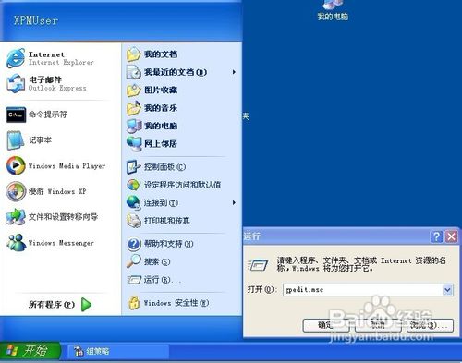Launch the 命令提示符 command prompt icon
The image size is (462, 363).
pyautogui.click(x=16, y=115)
